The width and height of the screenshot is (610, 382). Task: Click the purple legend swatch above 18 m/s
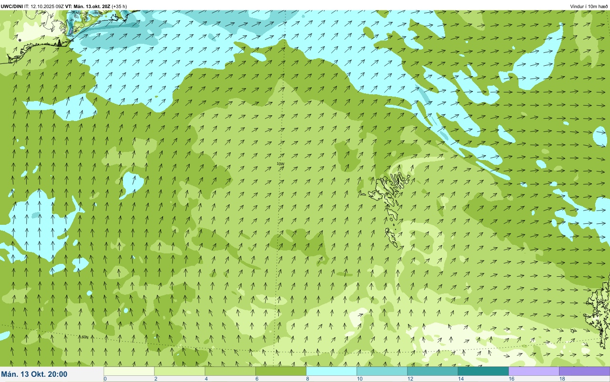(584, 371)
